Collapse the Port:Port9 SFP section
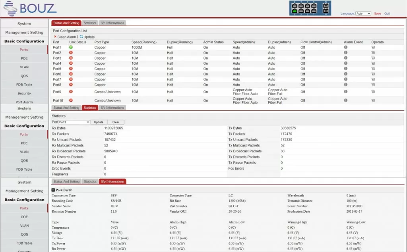This screenshot has height=252, width=407. coord(53,190)
